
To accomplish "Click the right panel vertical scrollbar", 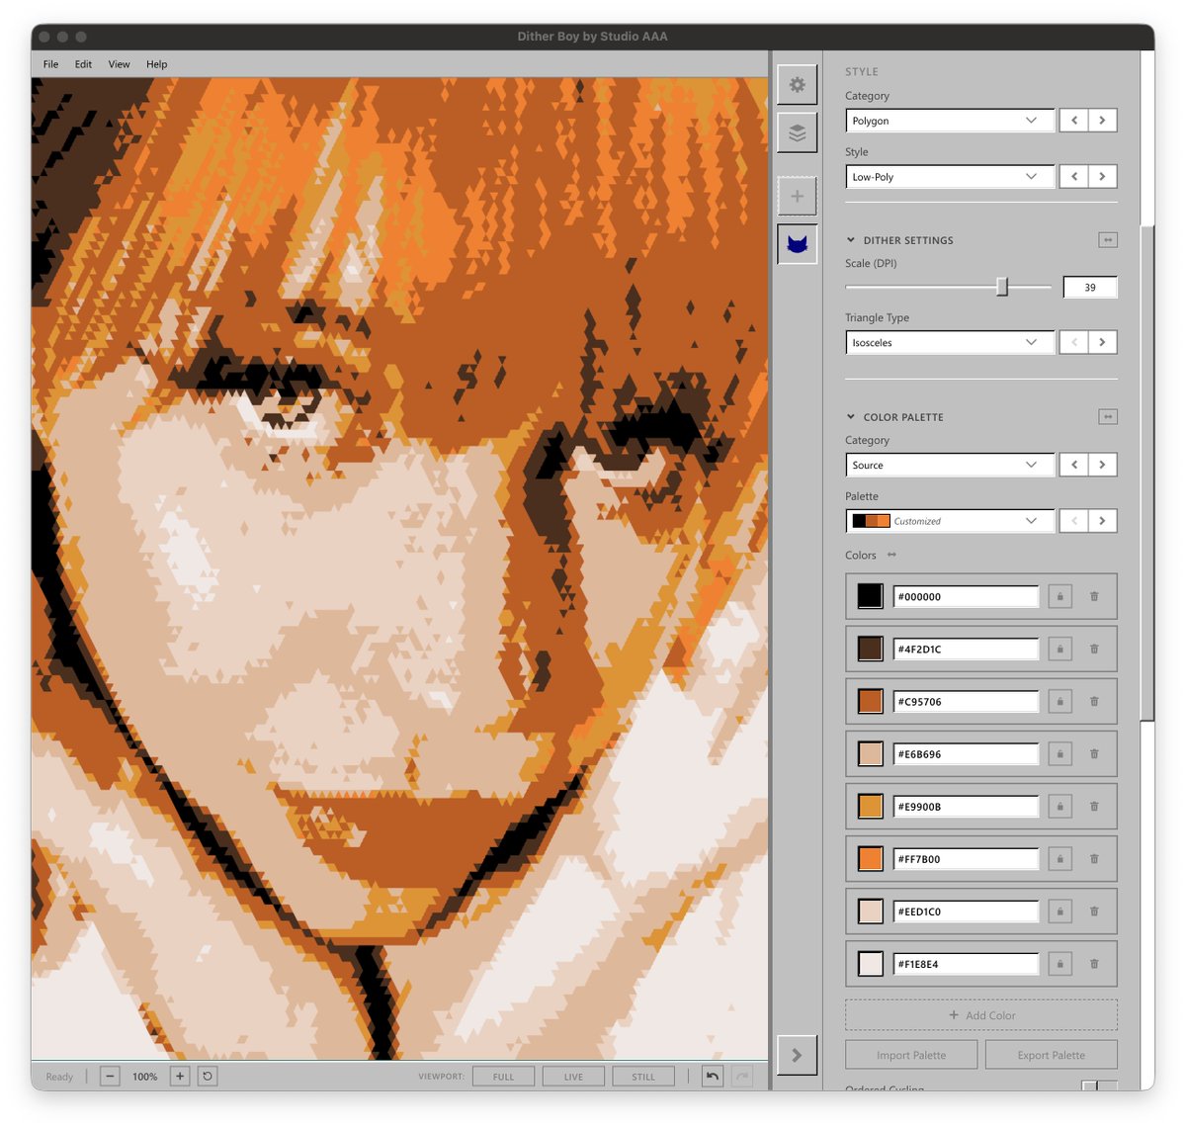I will point(1146,473).
